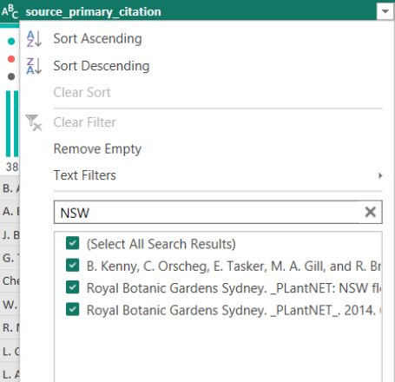
Task: Open the Text Filters submenu
Action: click(85, 175)
